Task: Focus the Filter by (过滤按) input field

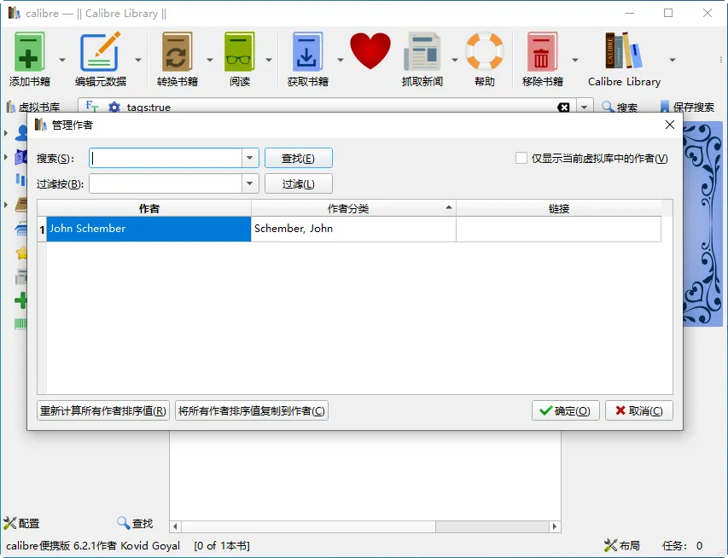Action: point(166,183)
